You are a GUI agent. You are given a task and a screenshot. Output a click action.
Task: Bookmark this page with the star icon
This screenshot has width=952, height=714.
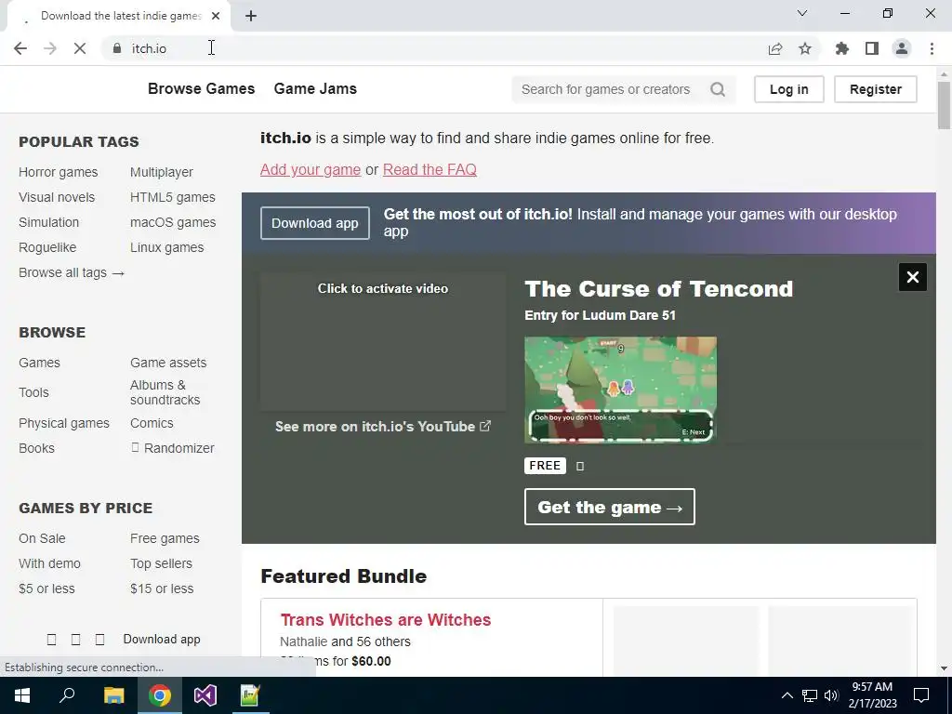tap(805, 48)
